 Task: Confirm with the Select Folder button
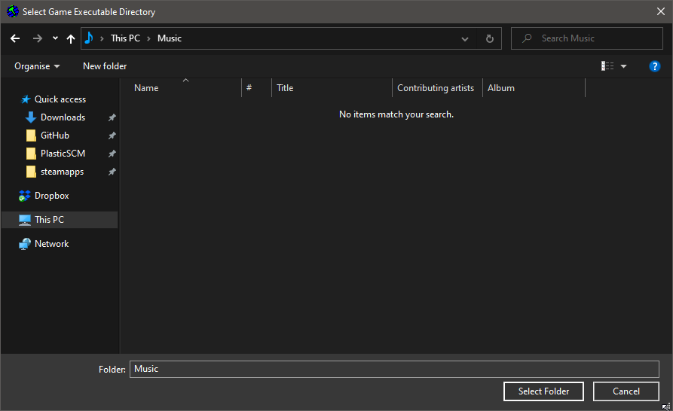point(543,391)
